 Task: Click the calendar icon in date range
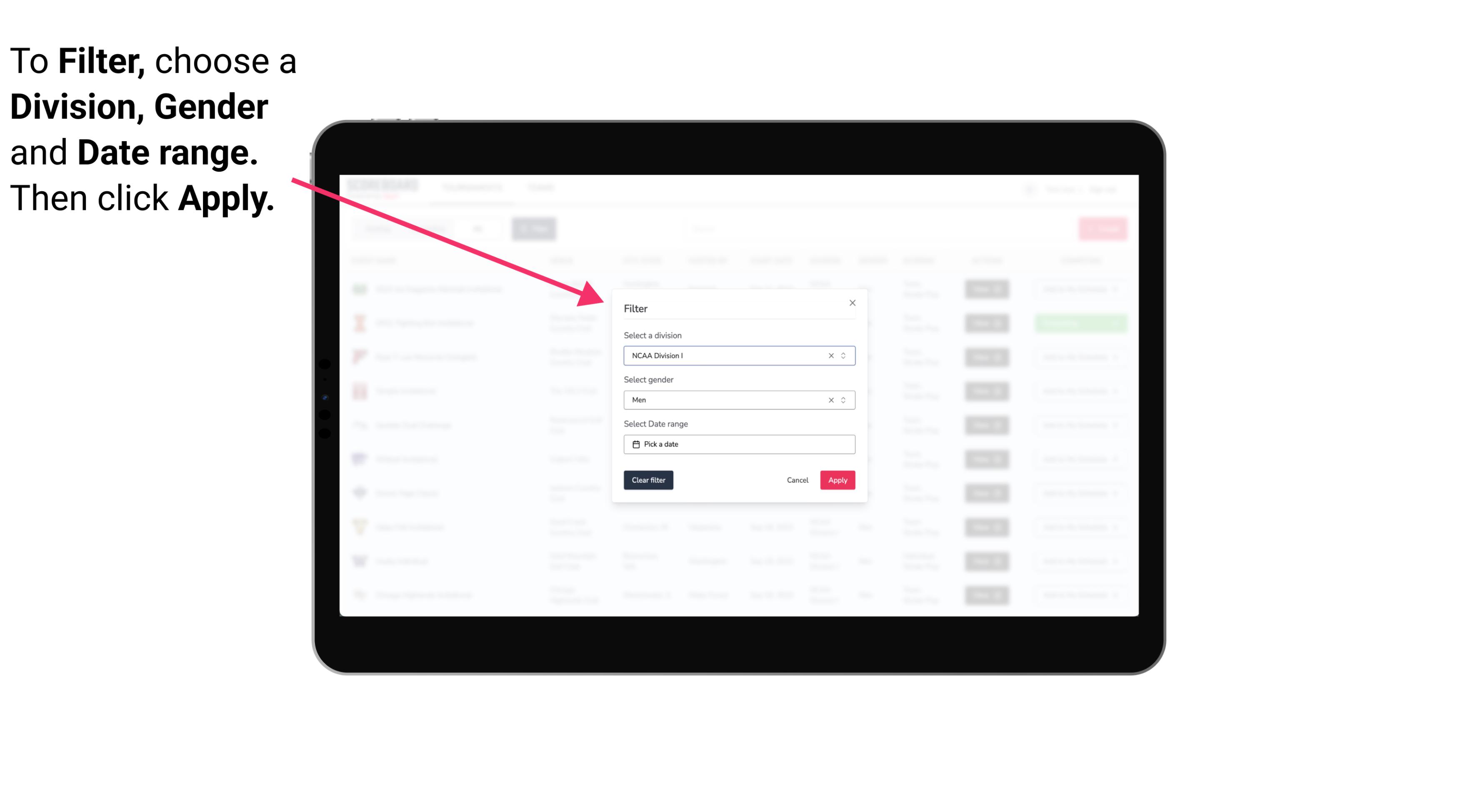pyautogui.click(x=636, y=444)
